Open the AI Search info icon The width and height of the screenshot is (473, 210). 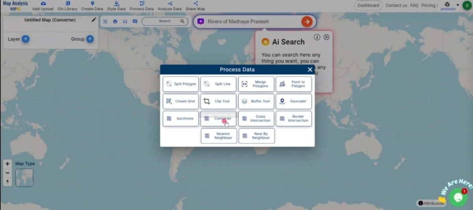(x=317, y=37)
